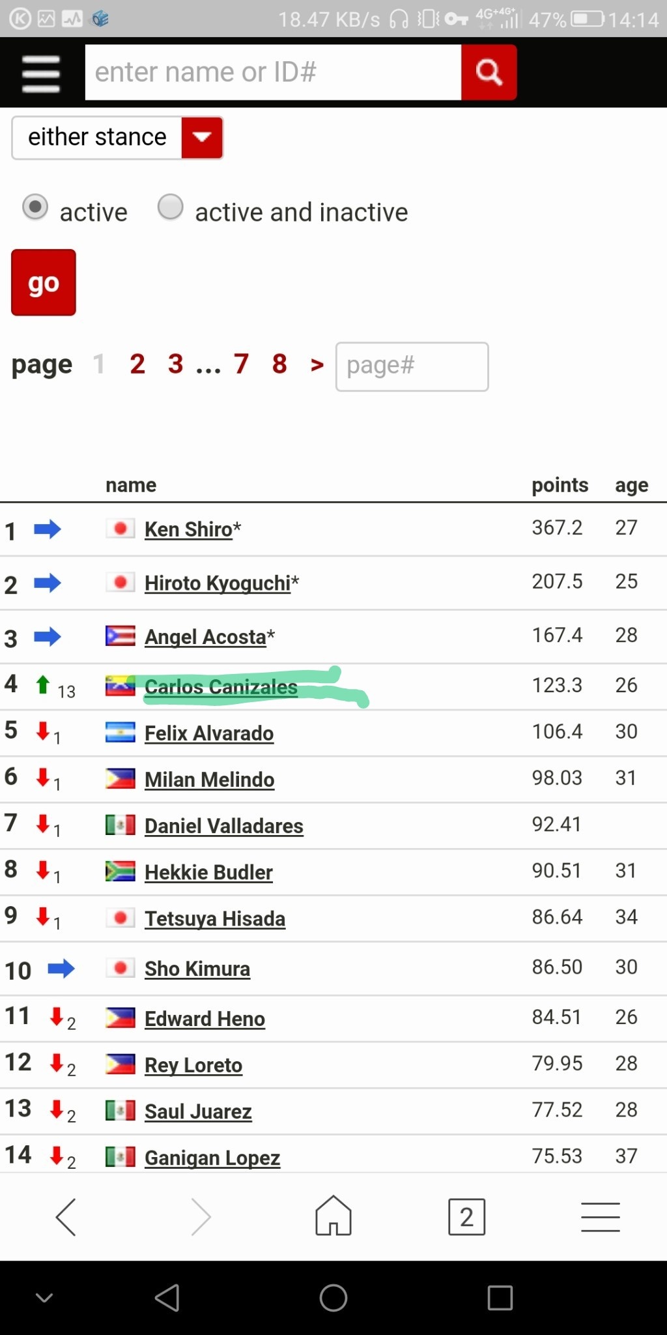The width and height of the screenshot is (667, 1335).
Task: Tap the red search magnifier button
Action: 489,72
